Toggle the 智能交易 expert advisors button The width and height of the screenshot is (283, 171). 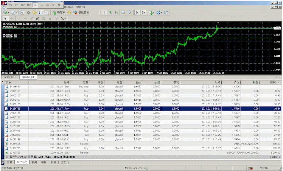[x=81, y=12]
